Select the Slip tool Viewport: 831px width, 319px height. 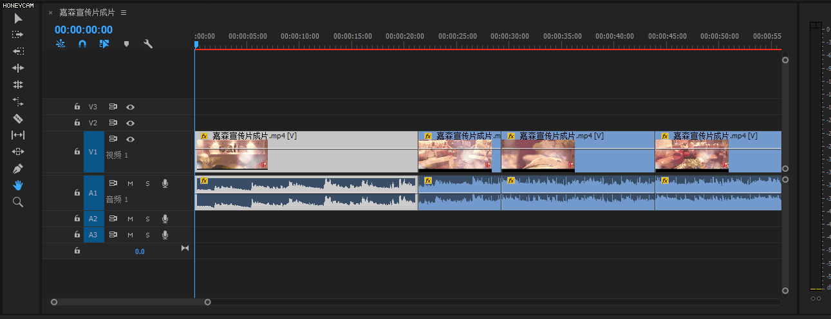point(18,135)
